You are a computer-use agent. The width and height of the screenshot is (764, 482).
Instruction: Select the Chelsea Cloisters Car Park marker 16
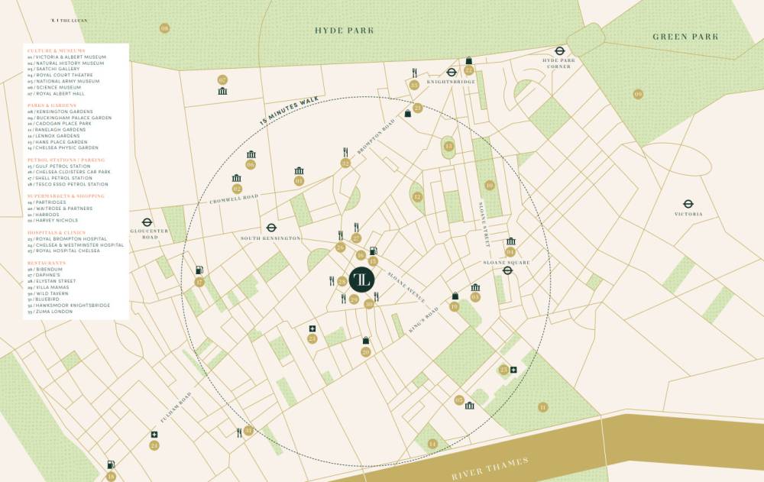coord(361,255)
